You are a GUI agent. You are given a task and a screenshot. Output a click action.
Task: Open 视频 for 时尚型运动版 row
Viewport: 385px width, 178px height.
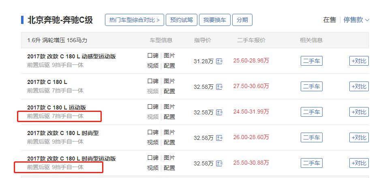tap(153, 168)
